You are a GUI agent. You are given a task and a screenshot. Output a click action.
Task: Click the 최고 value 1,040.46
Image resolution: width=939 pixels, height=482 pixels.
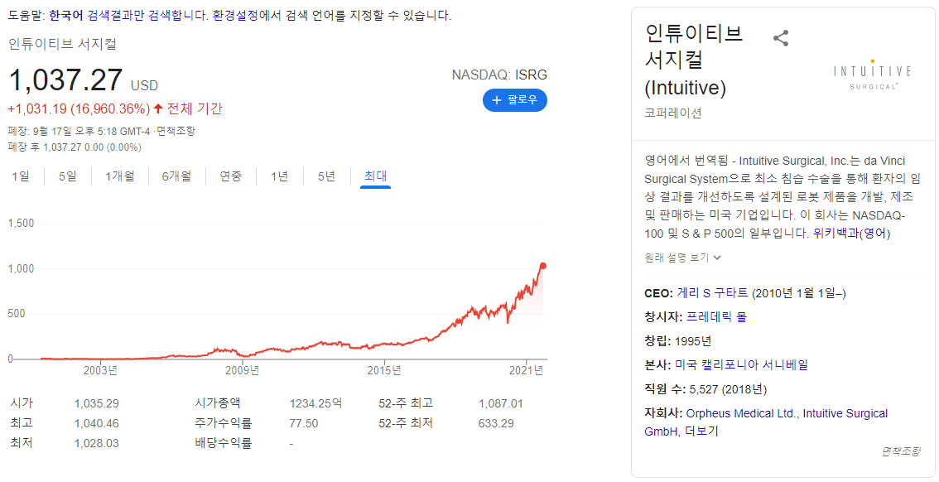point(96,424)
